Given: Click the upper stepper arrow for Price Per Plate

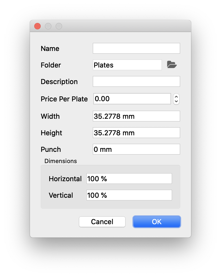Looking at the screenshot, I should coord(176,97).
